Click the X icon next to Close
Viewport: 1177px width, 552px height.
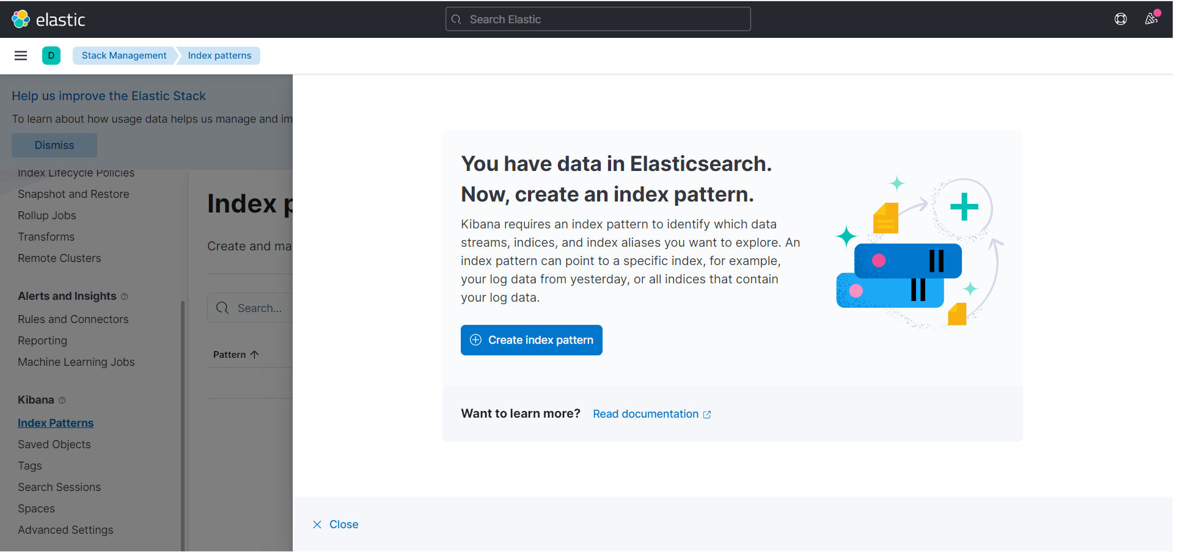[317, 525]
